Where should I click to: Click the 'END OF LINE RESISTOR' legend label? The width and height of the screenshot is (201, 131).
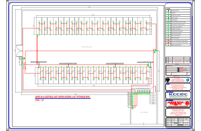[x=176, y=36]
